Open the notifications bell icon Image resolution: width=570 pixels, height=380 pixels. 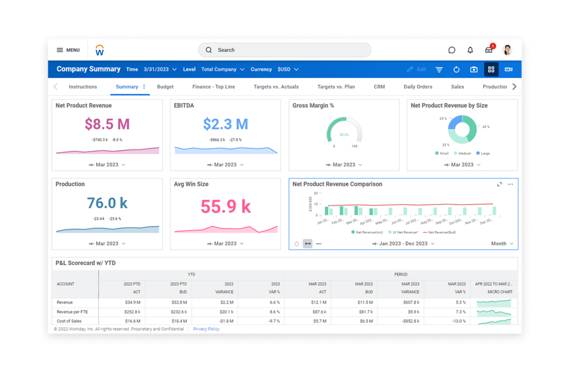pos(470,50)
